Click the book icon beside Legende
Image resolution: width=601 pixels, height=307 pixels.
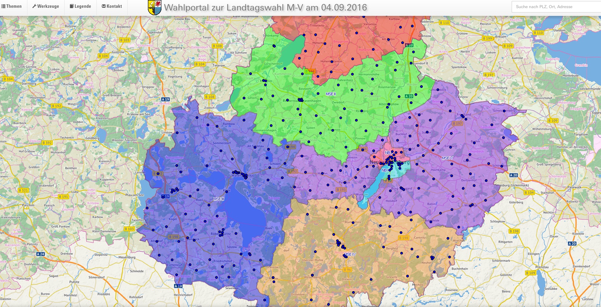71,6
